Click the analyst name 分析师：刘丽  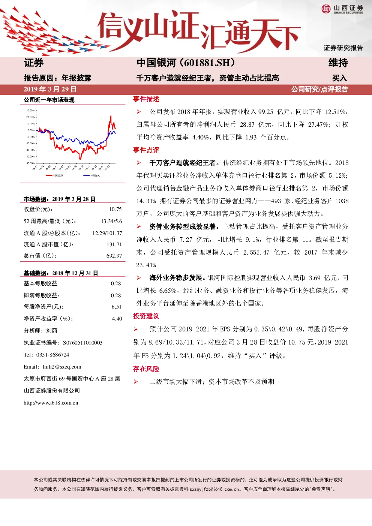40,331
